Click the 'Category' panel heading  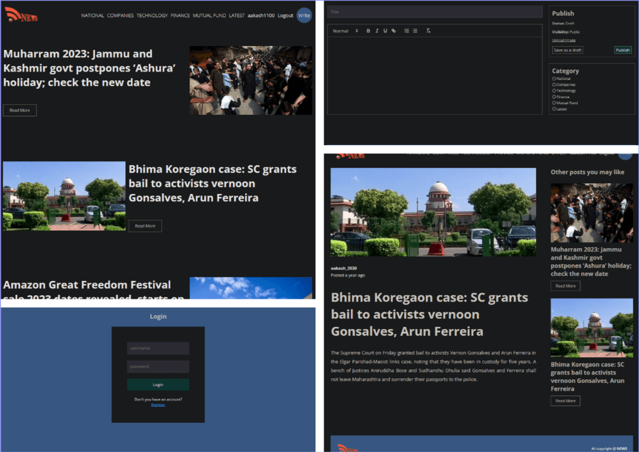tap(565, 71)
